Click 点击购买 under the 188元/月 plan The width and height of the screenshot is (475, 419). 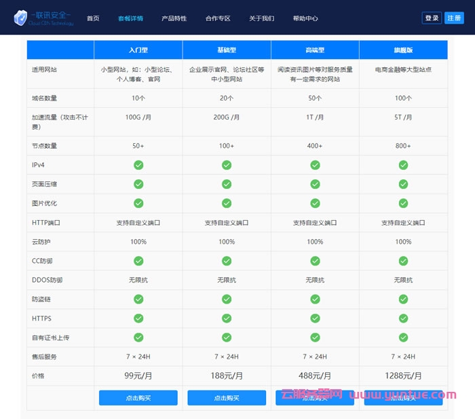(x=227, y=398)
